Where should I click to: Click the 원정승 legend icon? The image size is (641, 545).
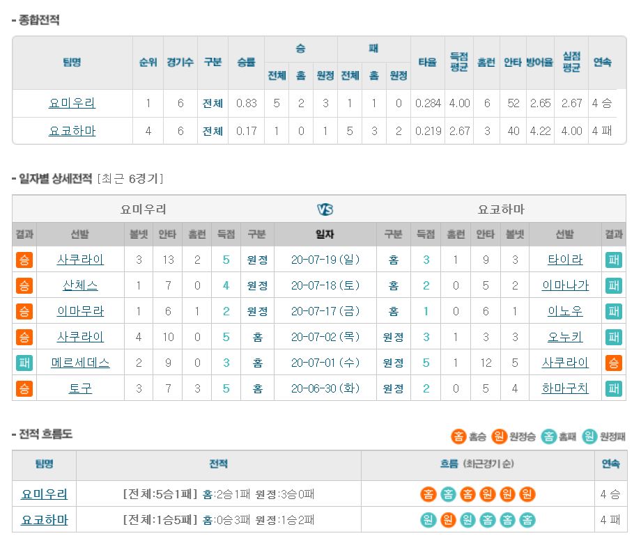point(499,436)
